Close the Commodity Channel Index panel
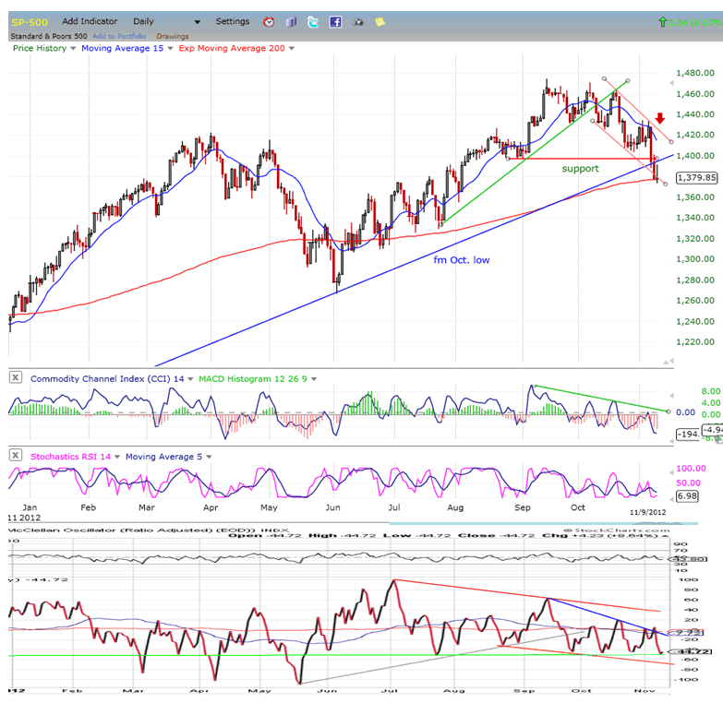The height and width of the screenshot is (703, 723). pos(16,378)
